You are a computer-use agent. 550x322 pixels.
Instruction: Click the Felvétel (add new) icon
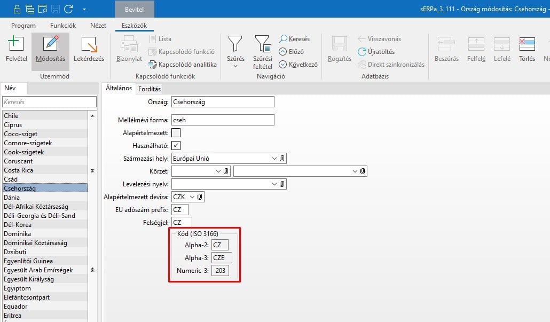16,45
